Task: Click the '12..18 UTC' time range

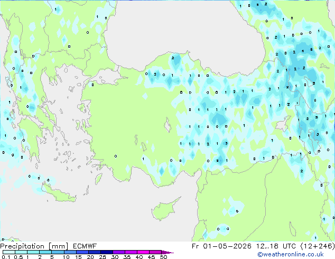Action: click(x=276, y=246)
